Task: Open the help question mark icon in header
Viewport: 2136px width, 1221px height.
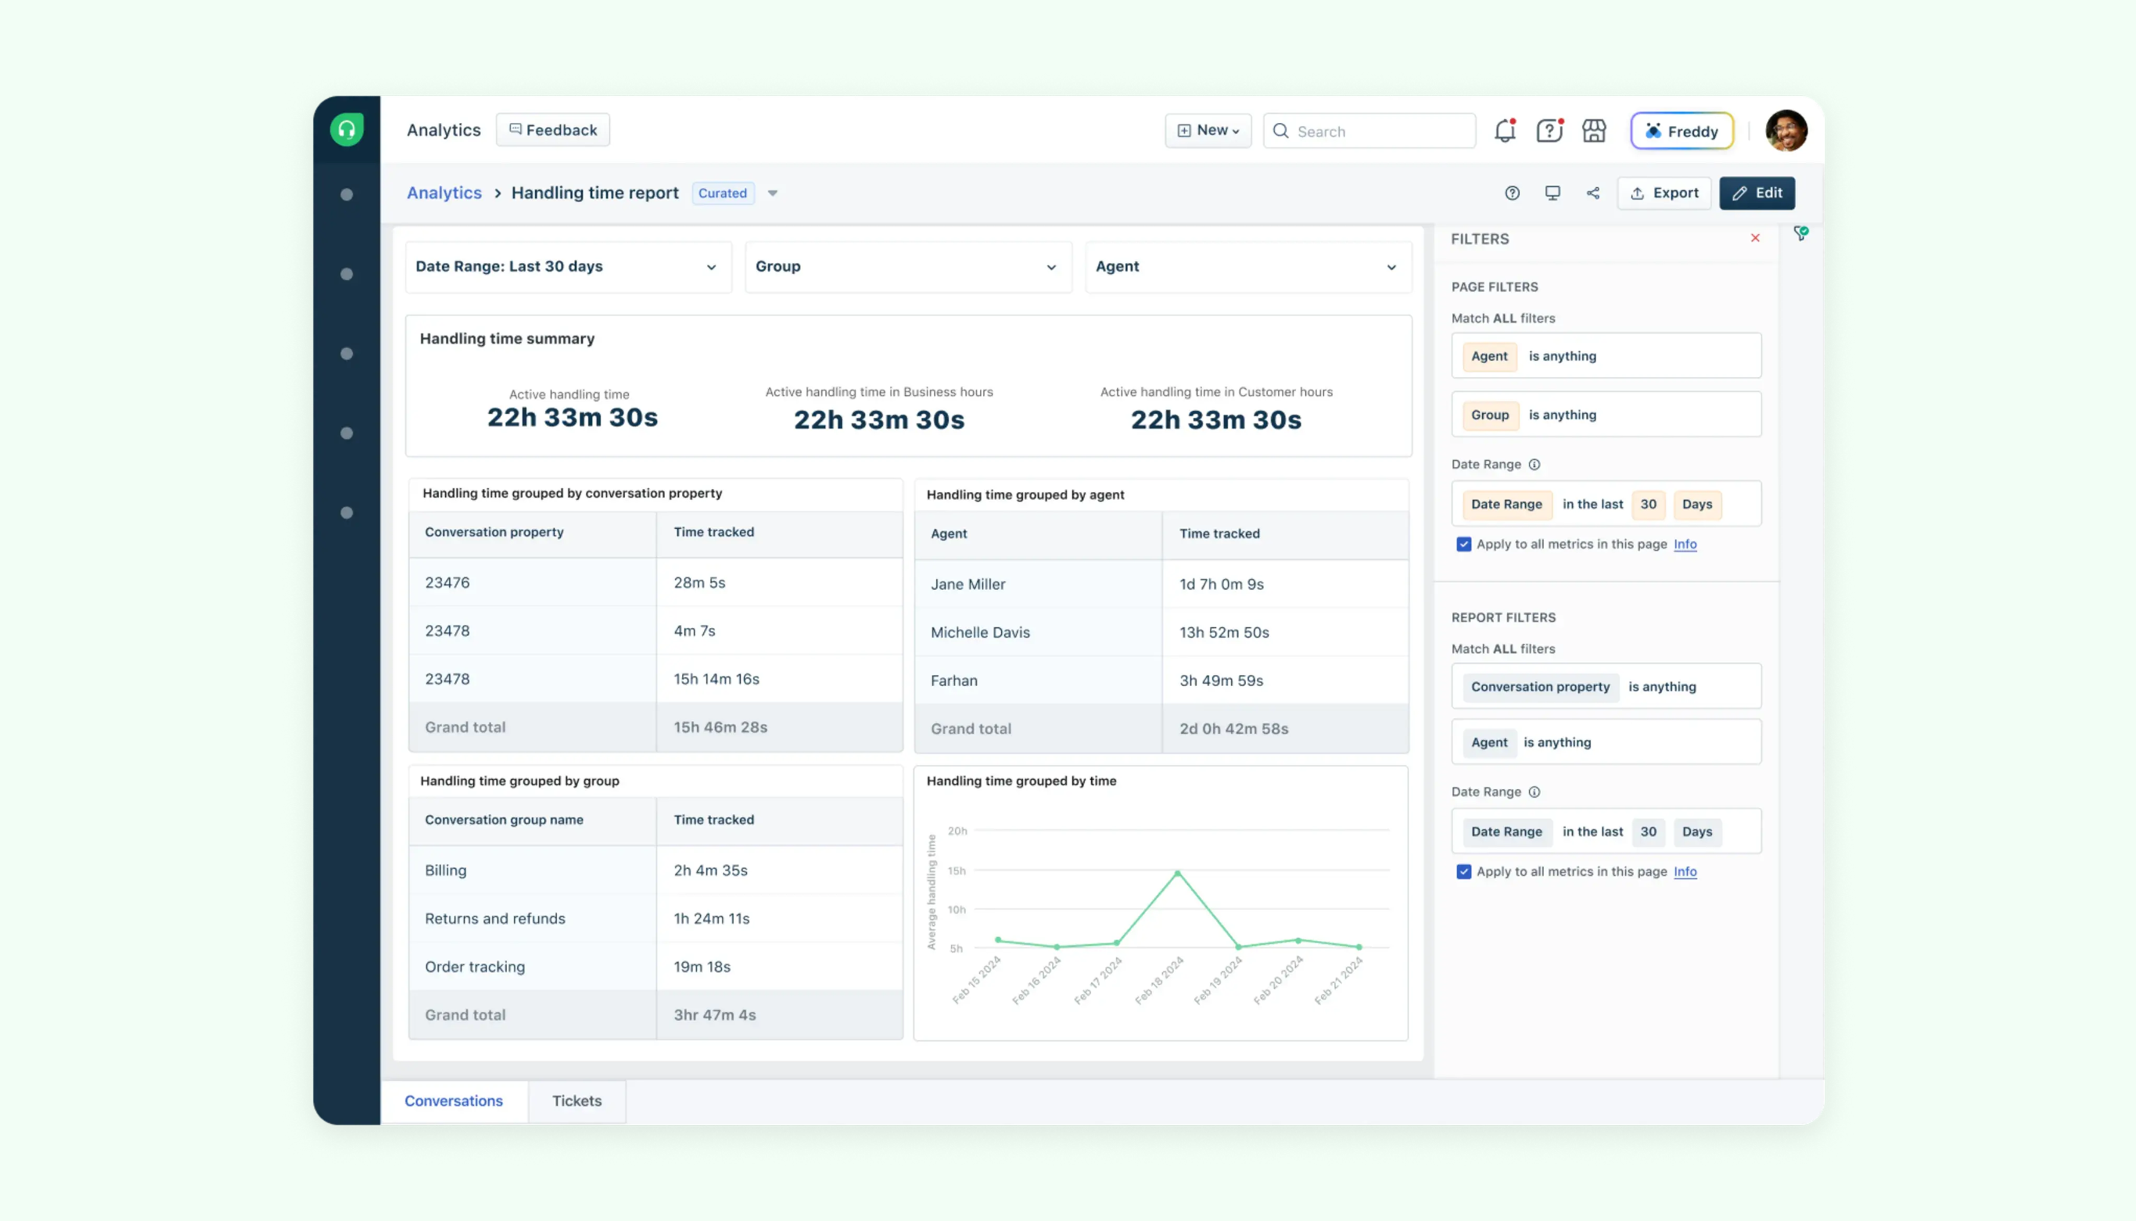Action: click(1549, 131)
